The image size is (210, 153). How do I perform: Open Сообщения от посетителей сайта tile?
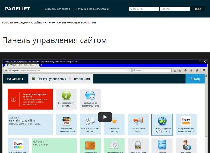pos(90,99)
